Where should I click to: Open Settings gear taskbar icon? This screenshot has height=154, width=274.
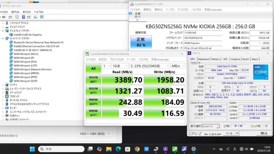point(193,149)
